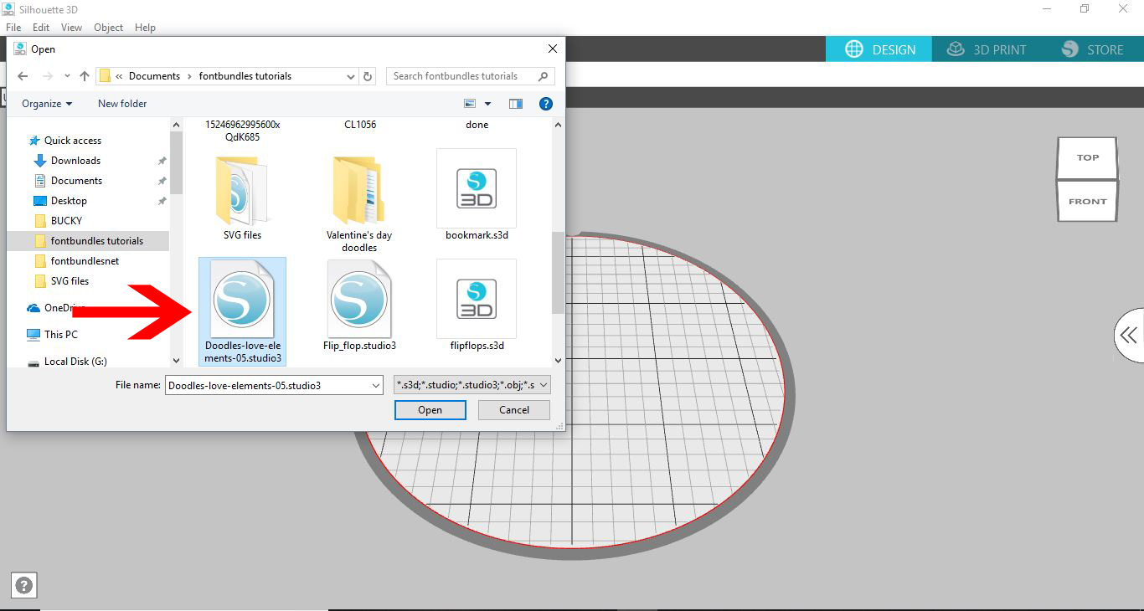Open the help question mark button

click(x=24, y=586)
